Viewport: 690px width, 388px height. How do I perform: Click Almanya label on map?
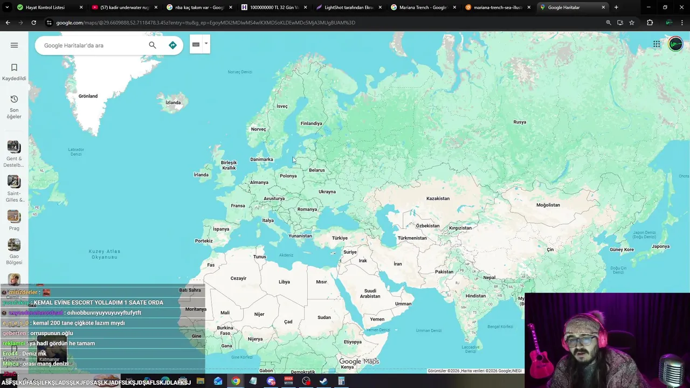pos(259,182)
